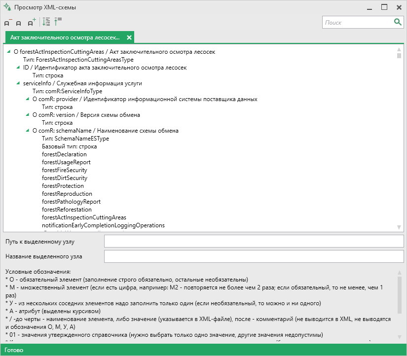
Task: Collapse the comR: schemaName node arrow
Action: click(x=27, y=131)
